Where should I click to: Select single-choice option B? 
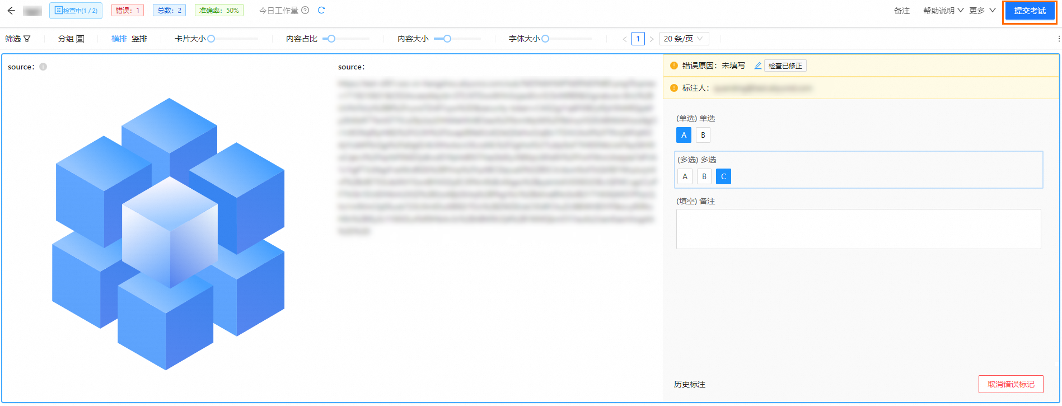703,135
